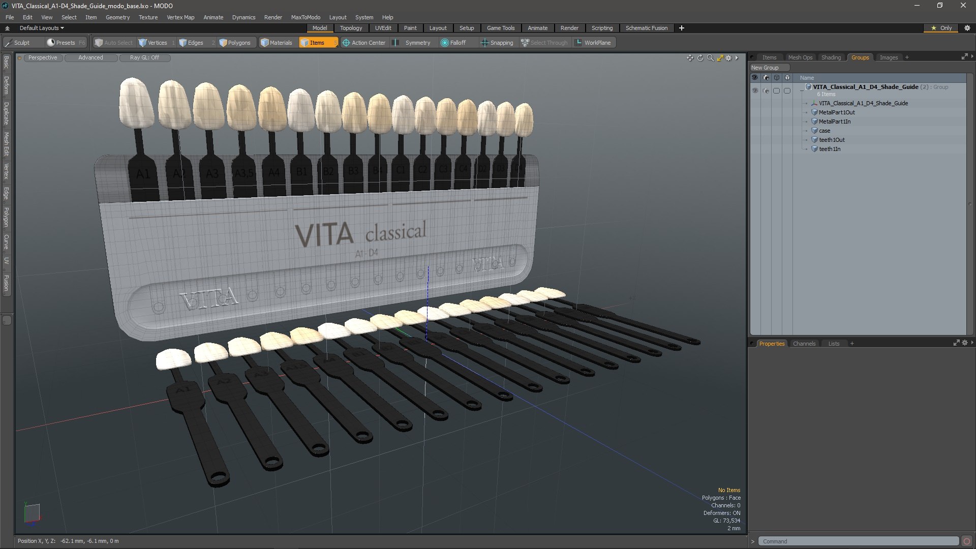
Task: Click the orange viewport dot toggle
Action: (x=19, y=58)
